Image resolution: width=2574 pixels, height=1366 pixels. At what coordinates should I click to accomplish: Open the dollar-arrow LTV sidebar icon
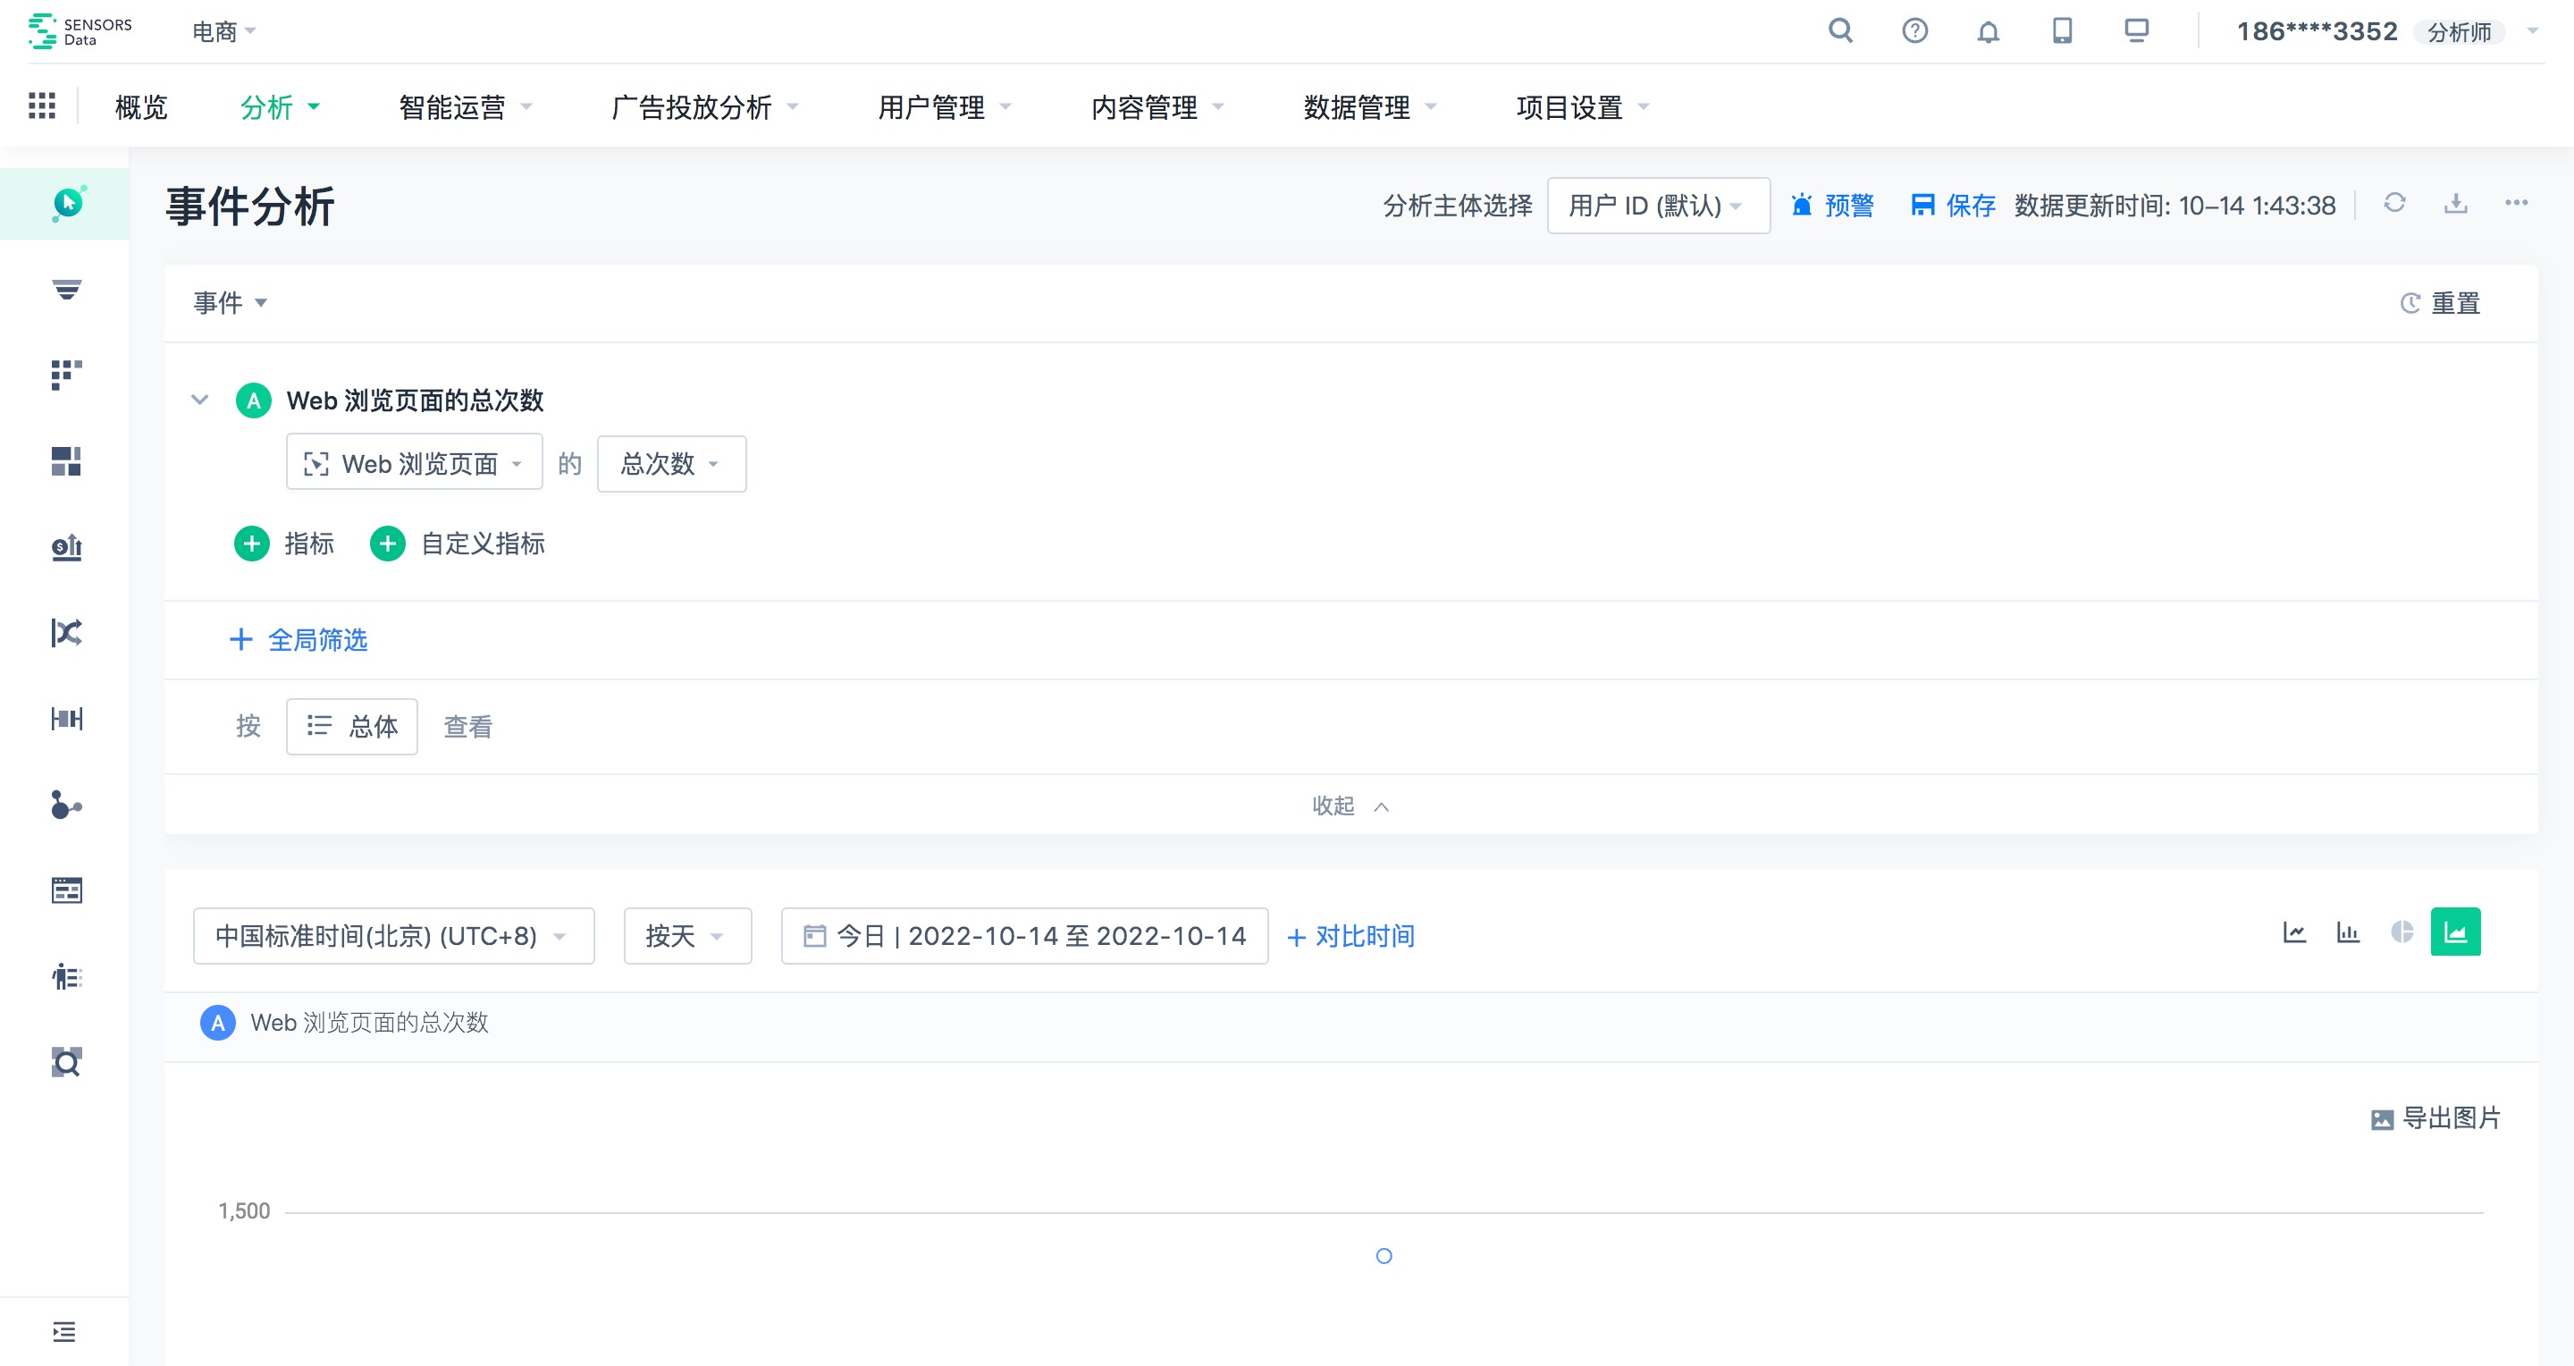pyautogui.click(x=67, y=546)
